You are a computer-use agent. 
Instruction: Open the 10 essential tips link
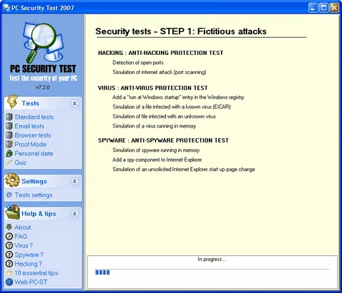pos(36,273)
